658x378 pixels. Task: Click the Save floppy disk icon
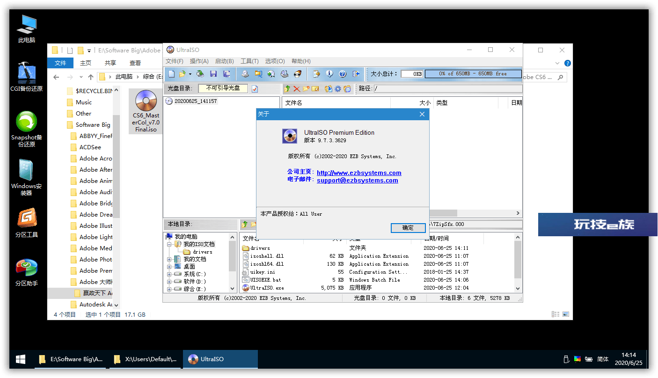[x=213, y=73]
